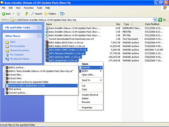Click the 4/8/2006 7:10 AM date cell
The width and height of the screenshot is (169, 127).
coord(154,50)
